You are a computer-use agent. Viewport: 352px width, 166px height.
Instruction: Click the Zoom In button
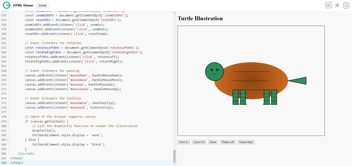click(x=183, y=142)
